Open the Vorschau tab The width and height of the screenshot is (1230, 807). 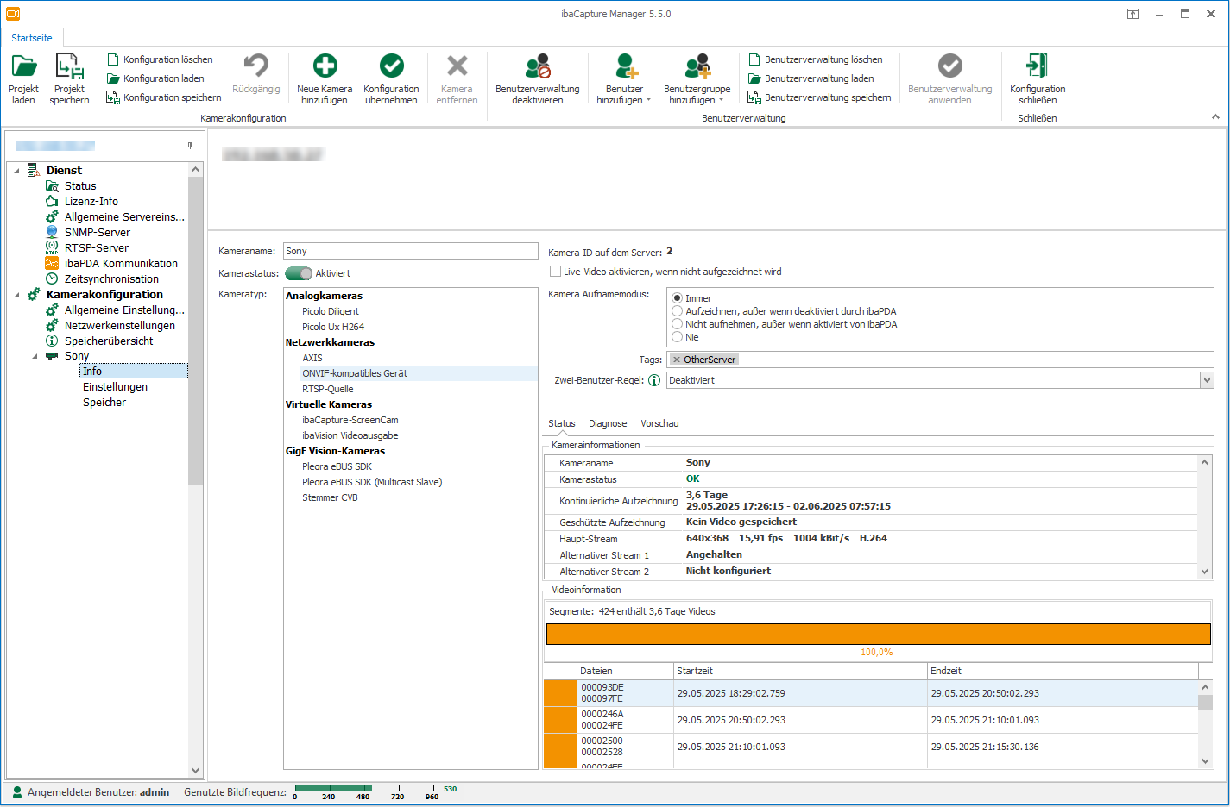tap(659, 423)
